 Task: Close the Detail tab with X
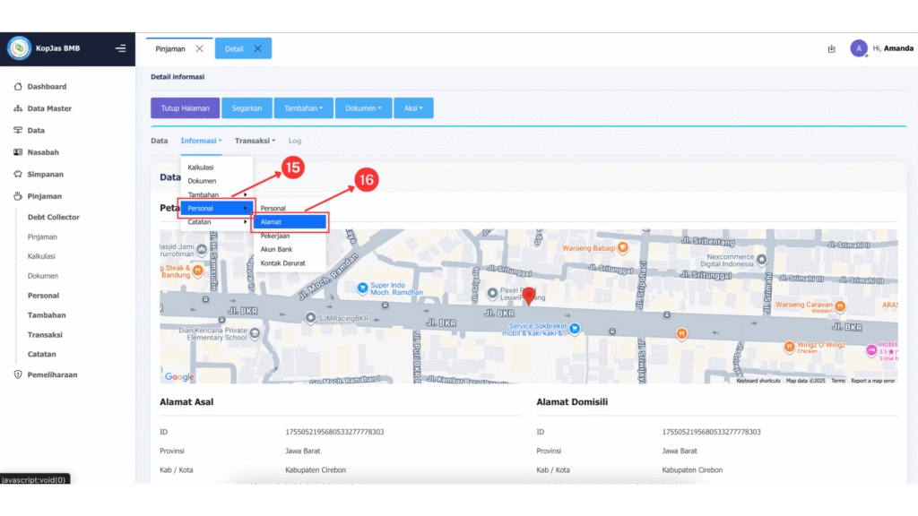pyautogui.click(x=257, y=48)
